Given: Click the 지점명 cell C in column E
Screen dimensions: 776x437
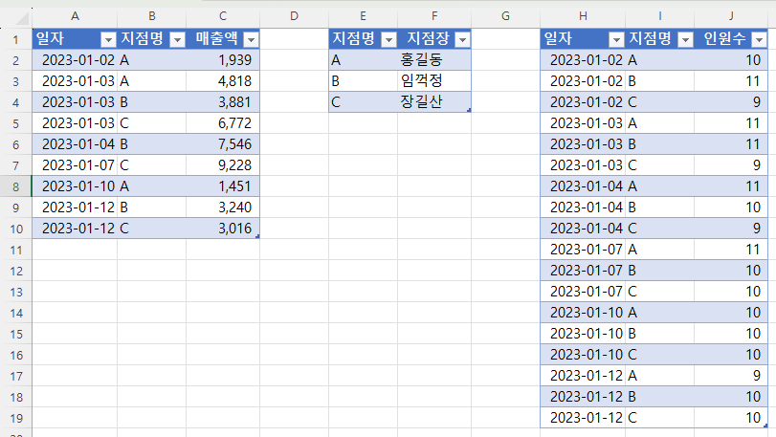Looking at the screenshot, I should coord(364,102).
